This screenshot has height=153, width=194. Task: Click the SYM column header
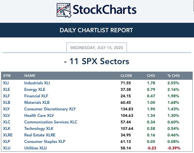click(7, 76)
